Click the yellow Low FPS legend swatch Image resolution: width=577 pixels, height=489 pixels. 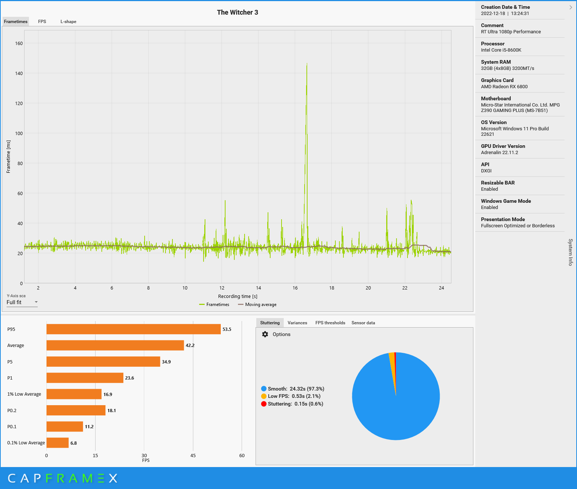(264, 396)
